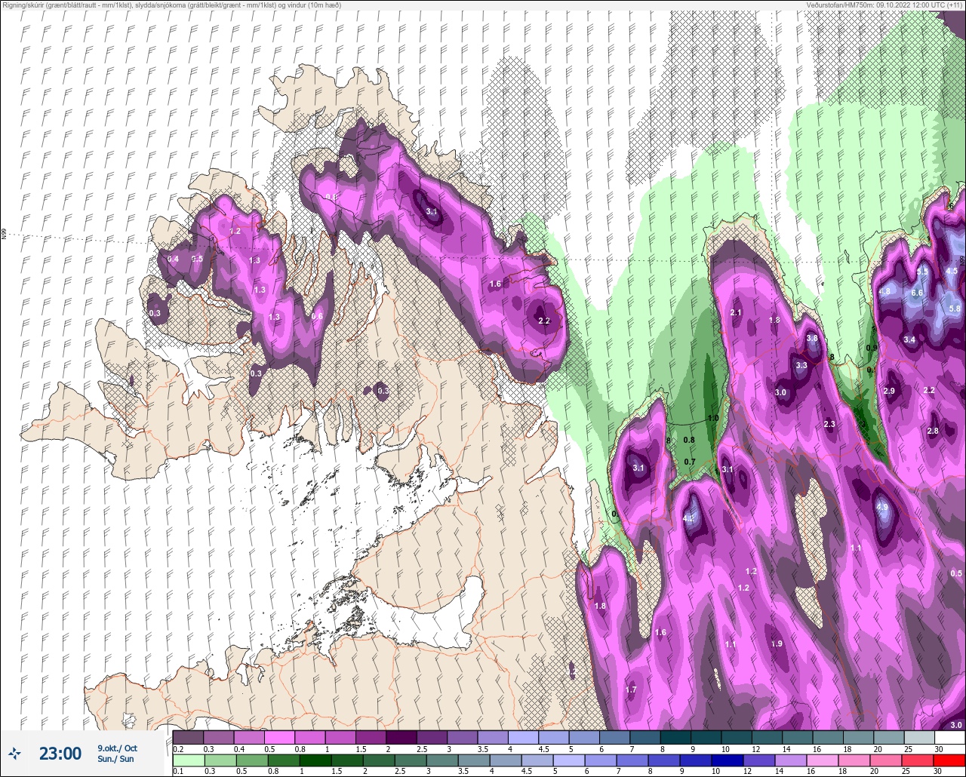The image size is (966, 777).
Task: Click the map title 'Rigning/skúrir...' header text
Action: coord(171,5)
